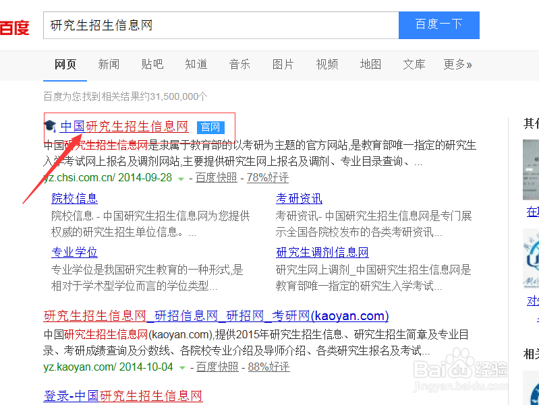Image resolution: width=539 pixels, height=405 pixels.
Task: Click the top thumbnail in right sidebar
Action: pos(531,170)
